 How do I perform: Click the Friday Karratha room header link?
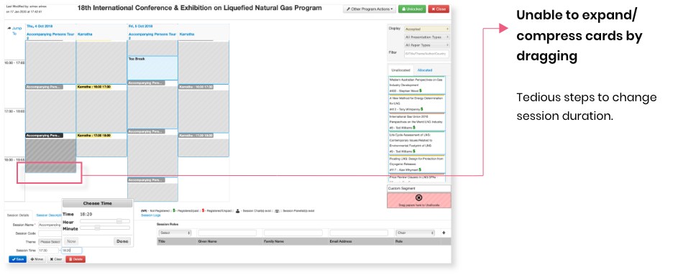187,34
